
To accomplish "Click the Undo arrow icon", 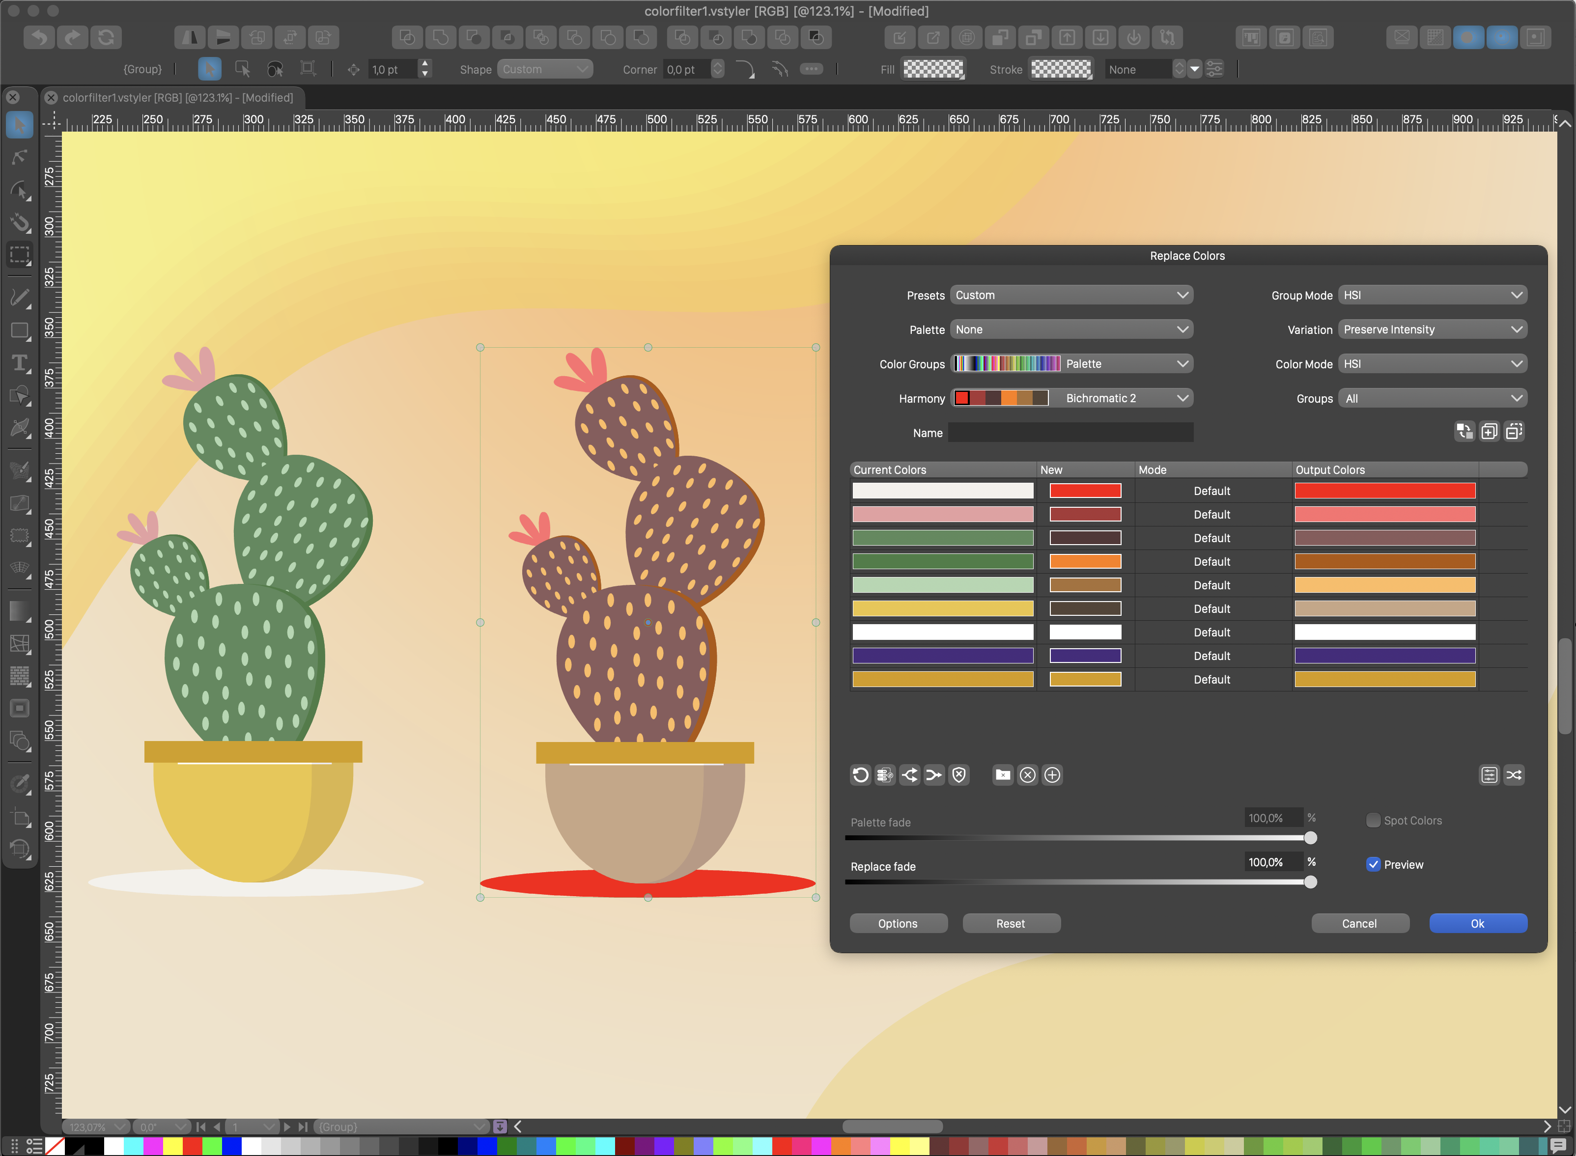I will (40, 37).
